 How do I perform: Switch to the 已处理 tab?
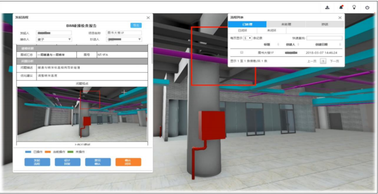[x=247, y=24]
